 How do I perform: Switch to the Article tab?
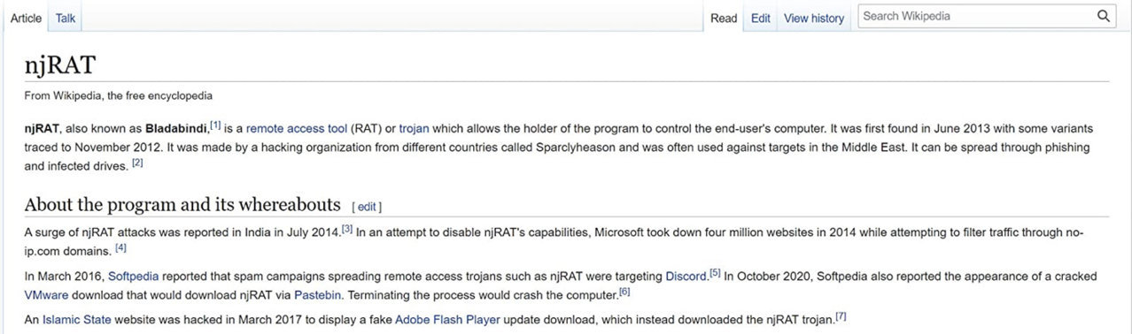26,18
